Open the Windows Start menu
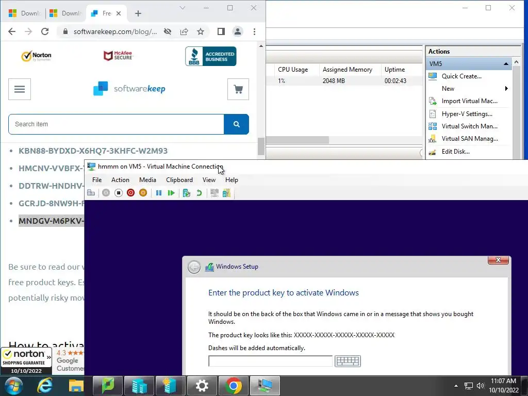This screenshot has width=528, height=396. pos(14,386)
